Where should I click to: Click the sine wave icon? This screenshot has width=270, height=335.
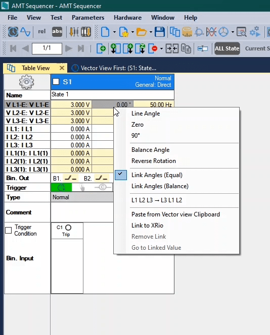pyautogui.click(x=25, y=32)
